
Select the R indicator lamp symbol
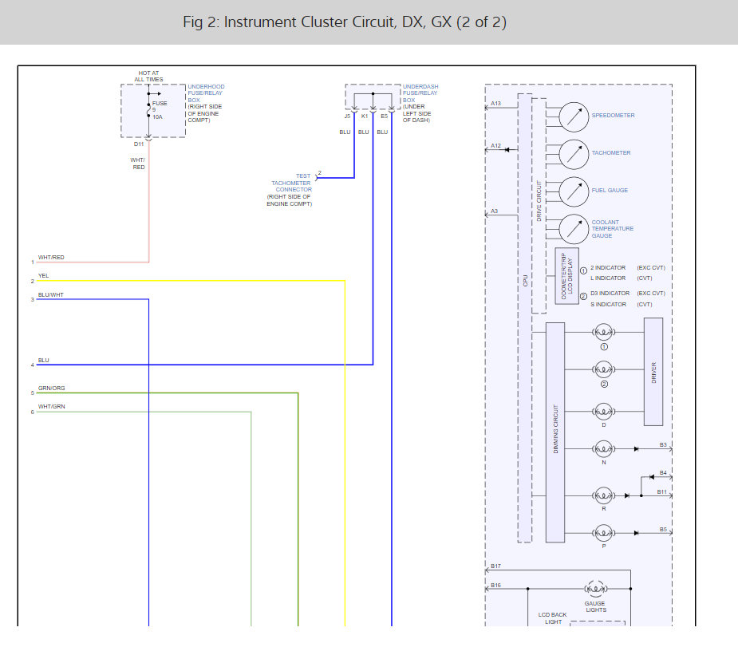(603, 495)
